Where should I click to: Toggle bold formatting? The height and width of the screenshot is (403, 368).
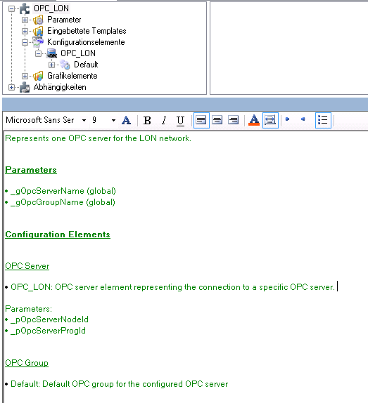[147, 120]
